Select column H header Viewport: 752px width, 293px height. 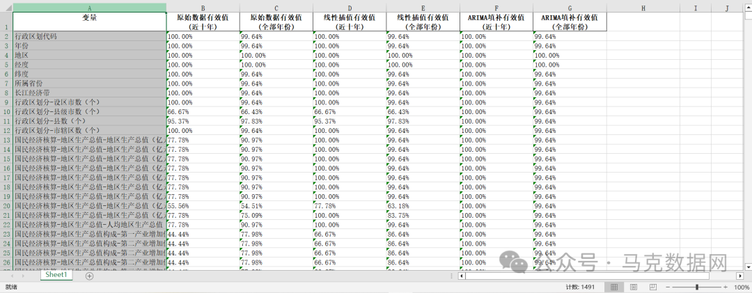pyautogui.click(x=643, y=8)
